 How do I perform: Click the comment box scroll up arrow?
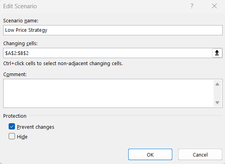tap(217, 84)
